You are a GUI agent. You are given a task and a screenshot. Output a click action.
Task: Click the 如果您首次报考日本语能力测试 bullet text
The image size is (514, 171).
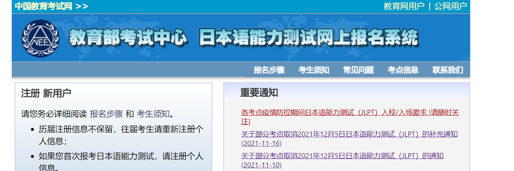coord(121,162)
